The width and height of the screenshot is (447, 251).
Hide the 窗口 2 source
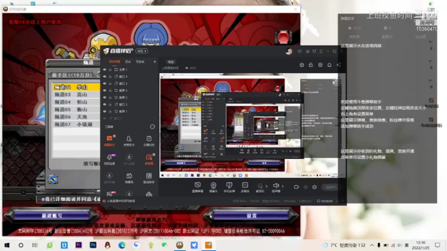[x=104, y=104]
